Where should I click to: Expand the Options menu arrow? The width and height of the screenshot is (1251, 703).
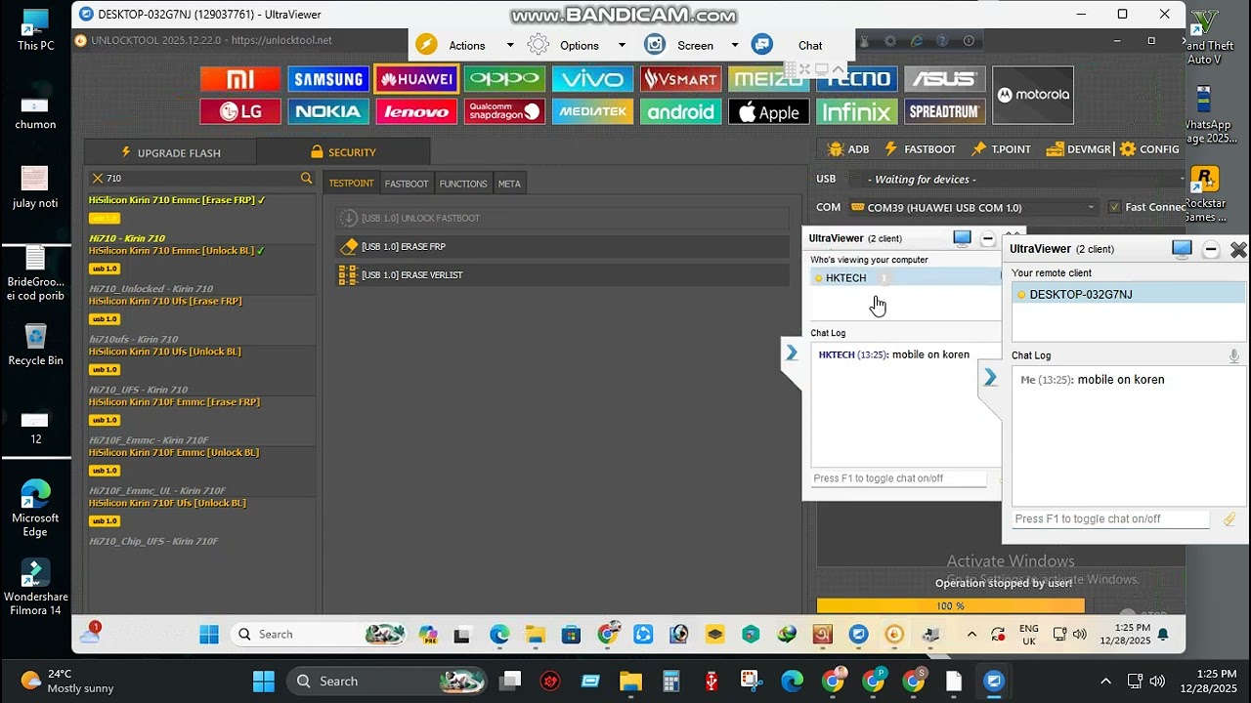[622, 45]
